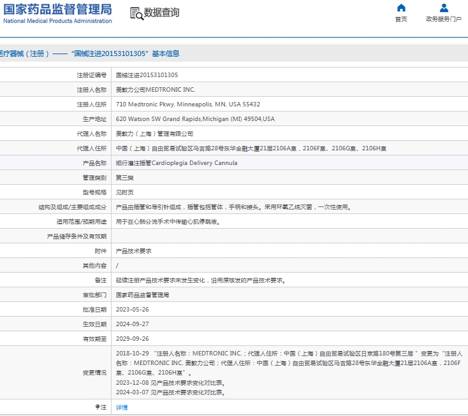Click effective date 2024-09-27
Viewport: 468px width, 416px height.
[x=132, y=324]
